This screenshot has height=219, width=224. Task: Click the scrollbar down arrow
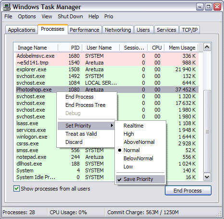207,177
